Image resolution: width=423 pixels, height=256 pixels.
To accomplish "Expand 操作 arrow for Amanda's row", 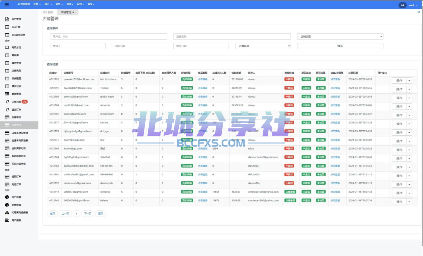I will [409, 106].
